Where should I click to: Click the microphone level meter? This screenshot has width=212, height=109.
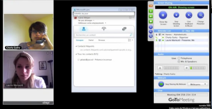pyautogui.click(x=171, y=68)
